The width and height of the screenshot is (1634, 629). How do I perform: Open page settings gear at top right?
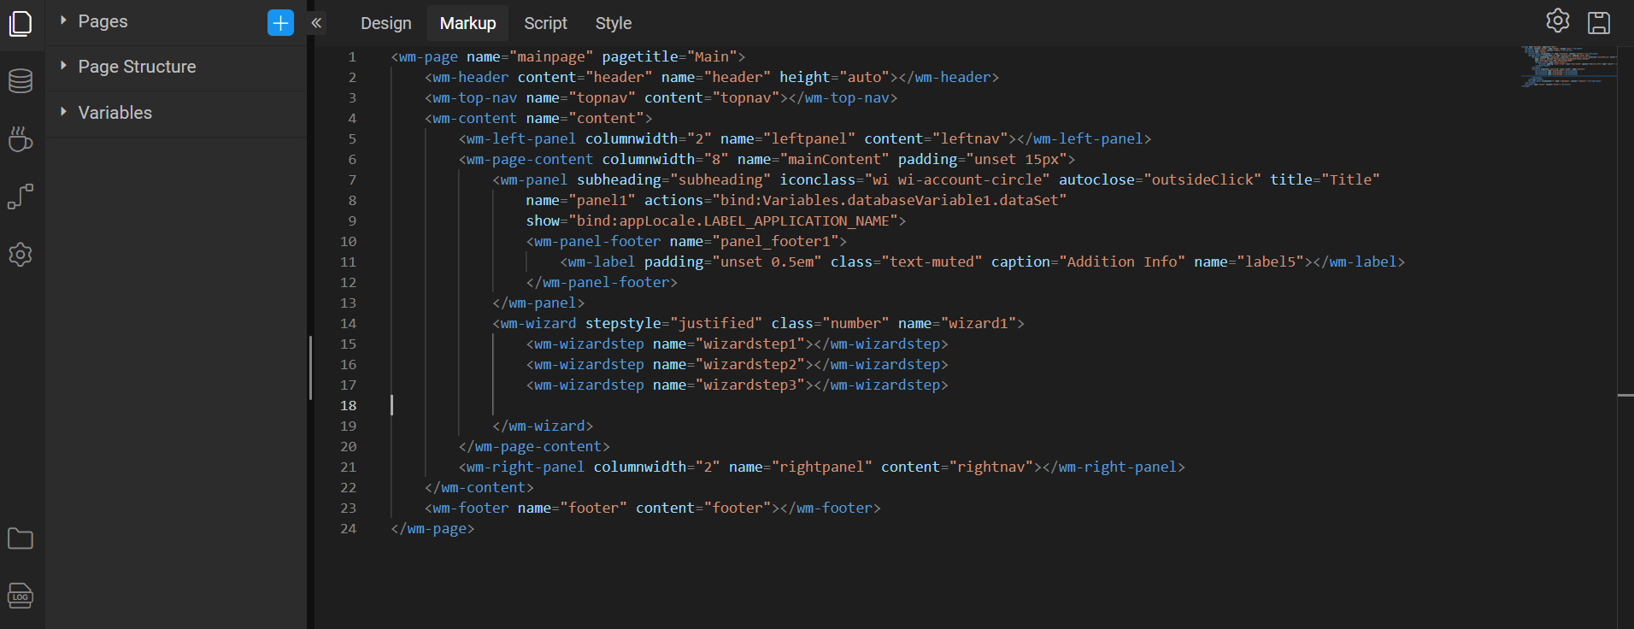click(1557, 21)
